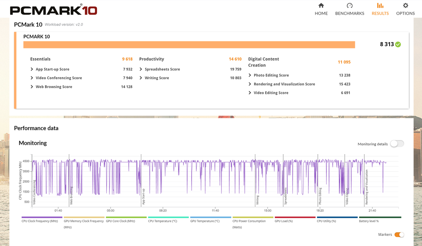This screenshot has width=422, height=246.
Task: Show CPU Temperature series in chart
Action: coord(162,221)
